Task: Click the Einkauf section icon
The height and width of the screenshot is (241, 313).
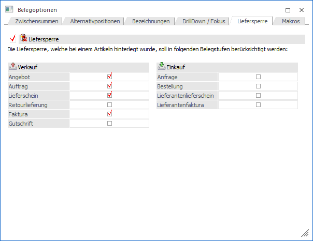Action: (x=161, y=67)
